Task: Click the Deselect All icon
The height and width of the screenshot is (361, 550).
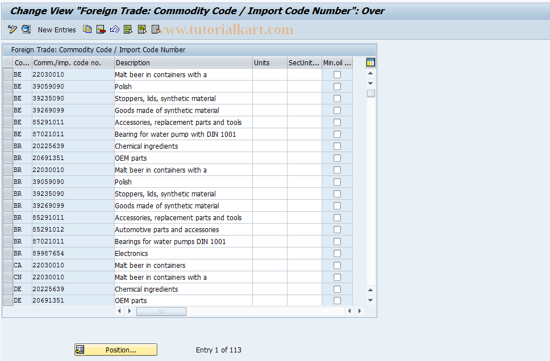Action: click(x=155, y=29)
